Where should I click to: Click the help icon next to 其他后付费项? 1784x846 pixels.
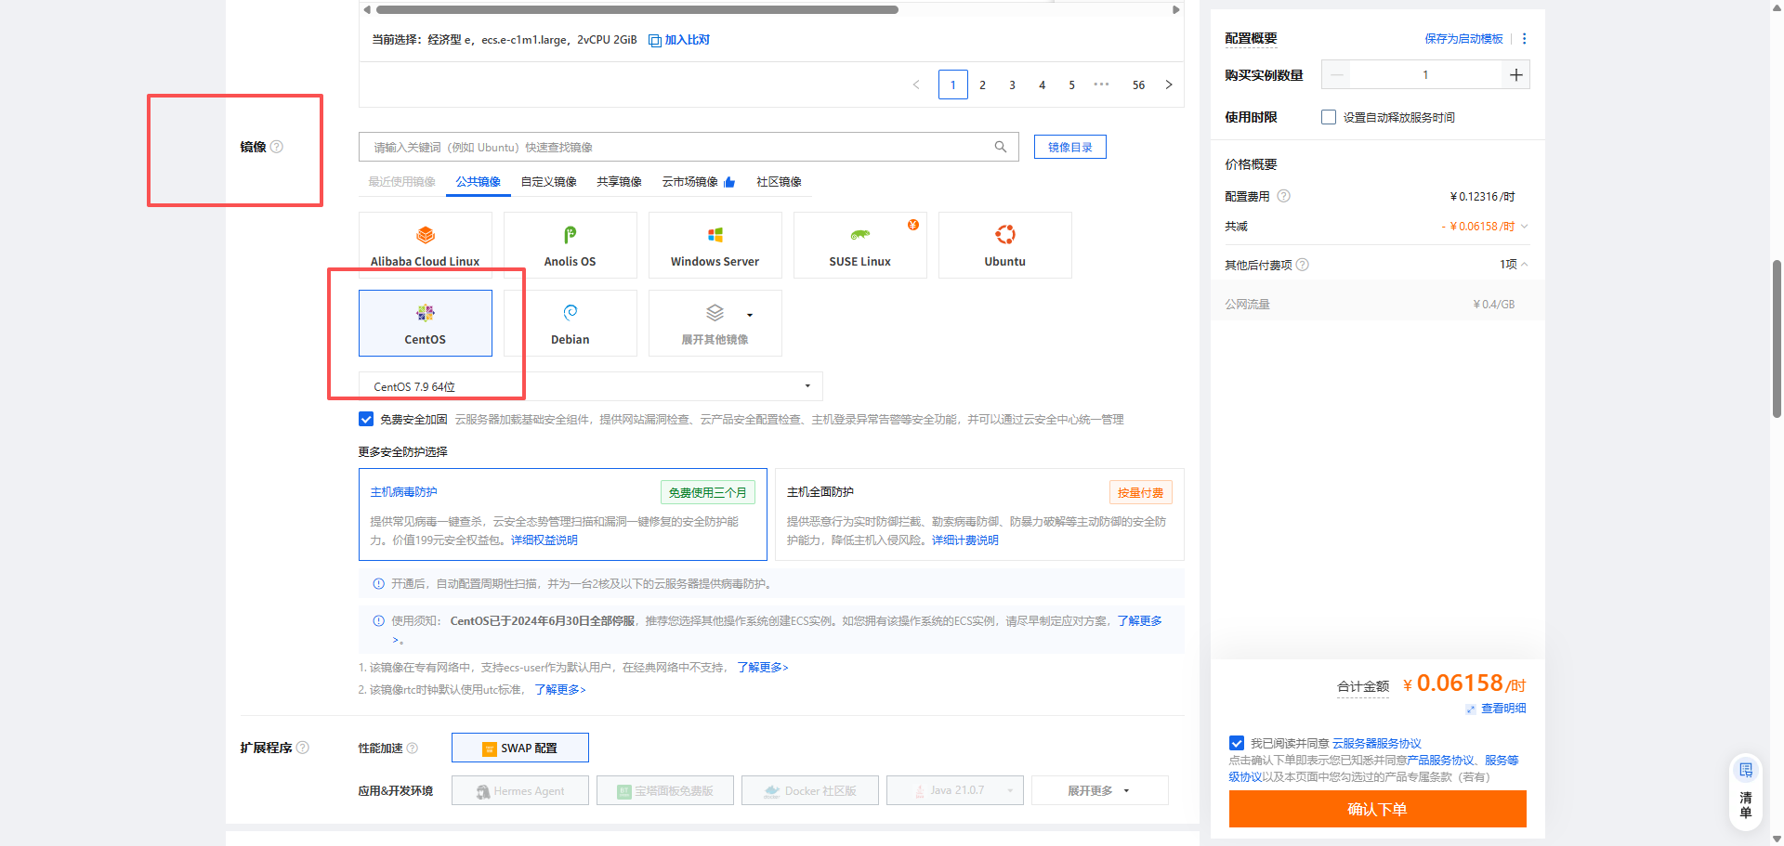[1303, 265]
